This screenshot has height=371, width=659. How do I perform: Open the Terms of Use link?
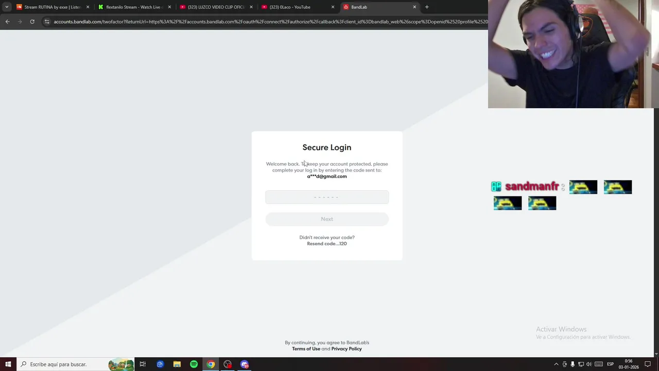tap(306, 349)
